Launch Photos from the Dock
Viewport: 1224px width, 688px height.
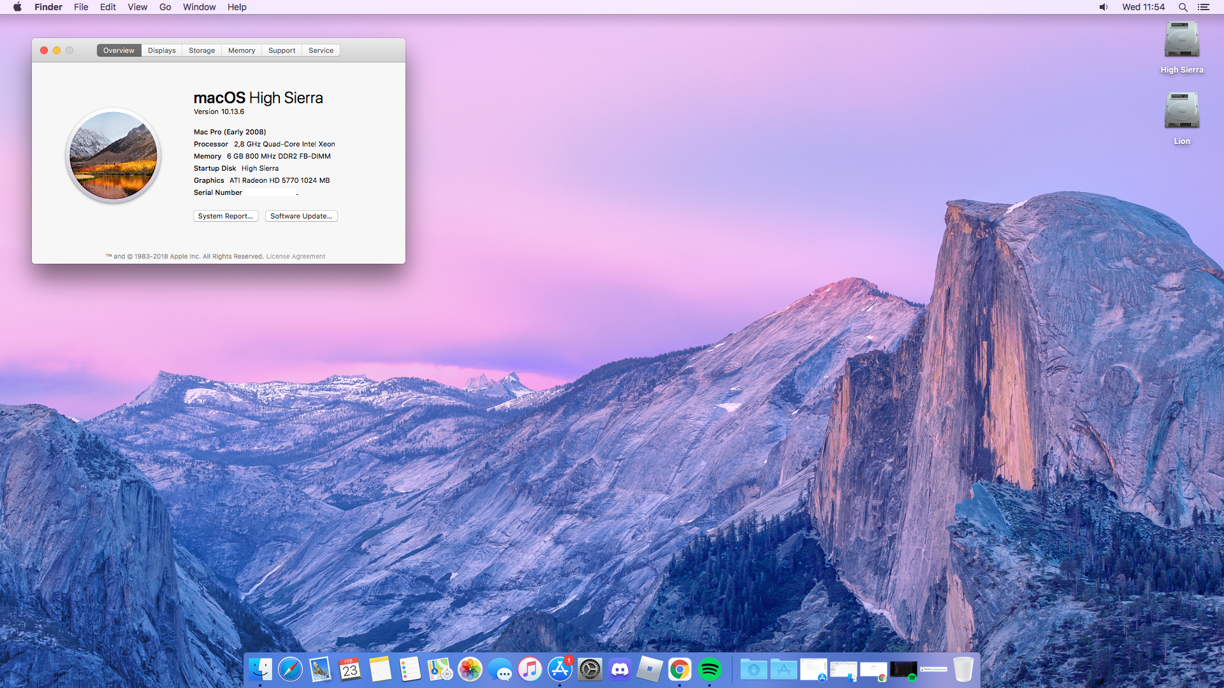click(470, 670)
